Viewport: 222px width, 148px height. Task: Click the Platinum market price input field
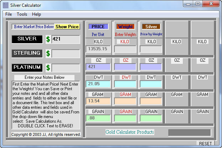[x=66, y=68]
